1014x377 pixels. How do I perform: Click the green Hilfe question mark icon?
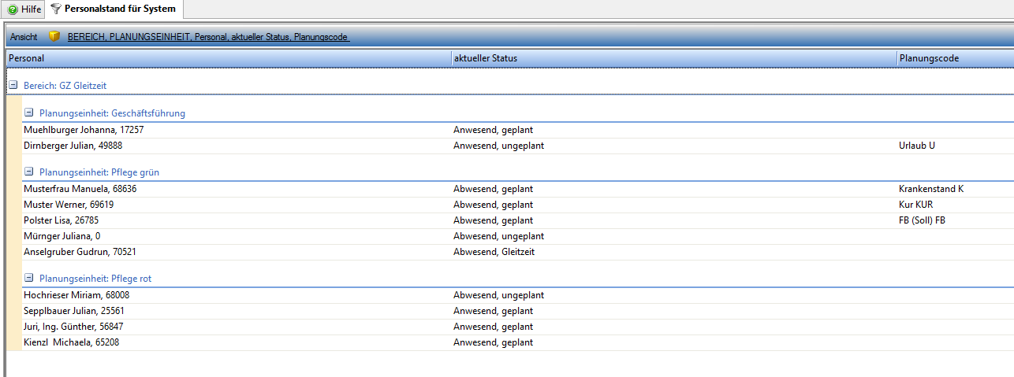(13, 9)
